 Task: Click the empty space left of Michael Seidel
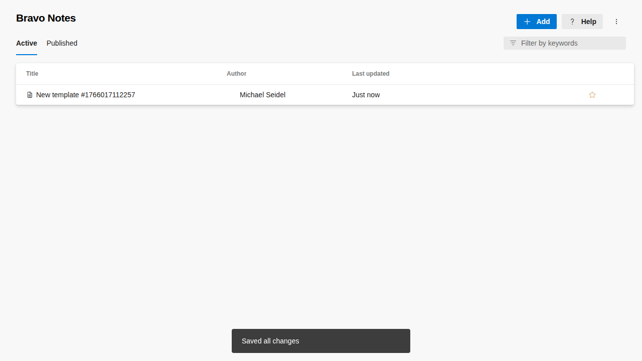tap(232, 95)
